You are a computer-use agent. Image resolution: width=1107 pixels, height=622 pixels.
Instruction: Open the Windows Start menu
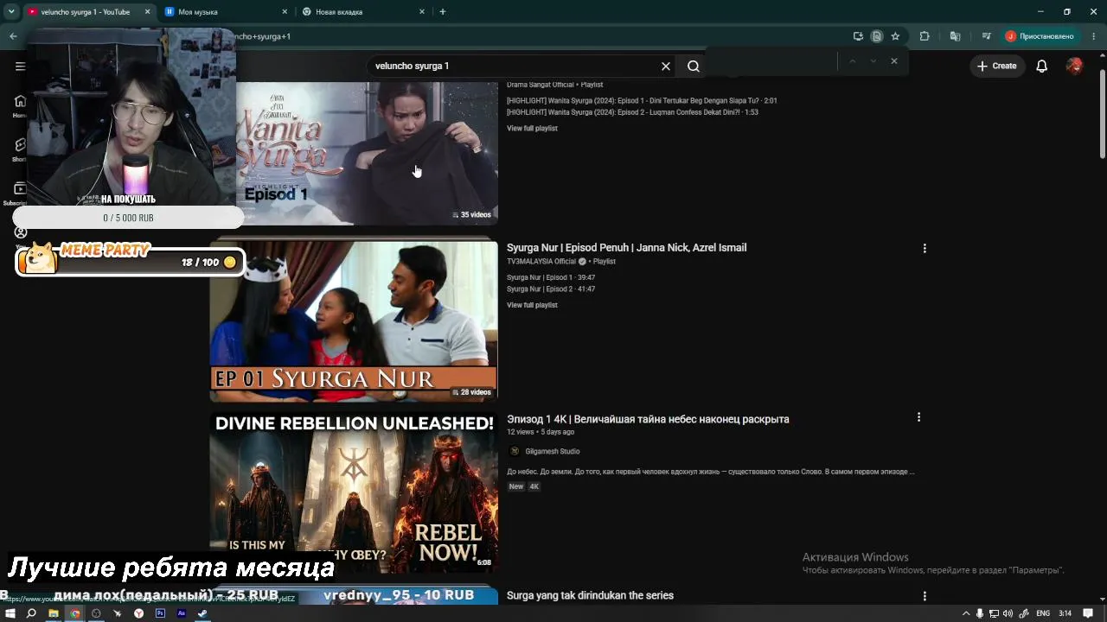pyautogui.click(x=10, y=613)
